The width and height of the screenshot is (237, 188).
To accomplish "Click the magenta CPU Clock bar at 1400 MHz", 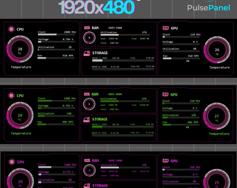I will coord(57,167).
